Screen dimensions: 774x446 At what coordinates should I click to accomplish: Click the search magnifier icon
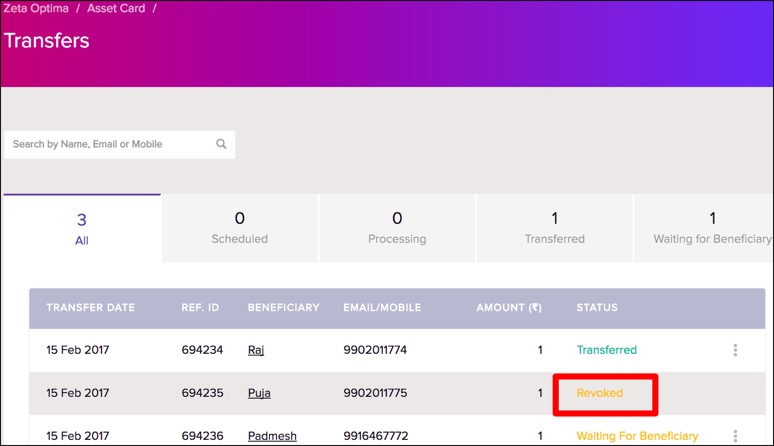tap(221, 144)
